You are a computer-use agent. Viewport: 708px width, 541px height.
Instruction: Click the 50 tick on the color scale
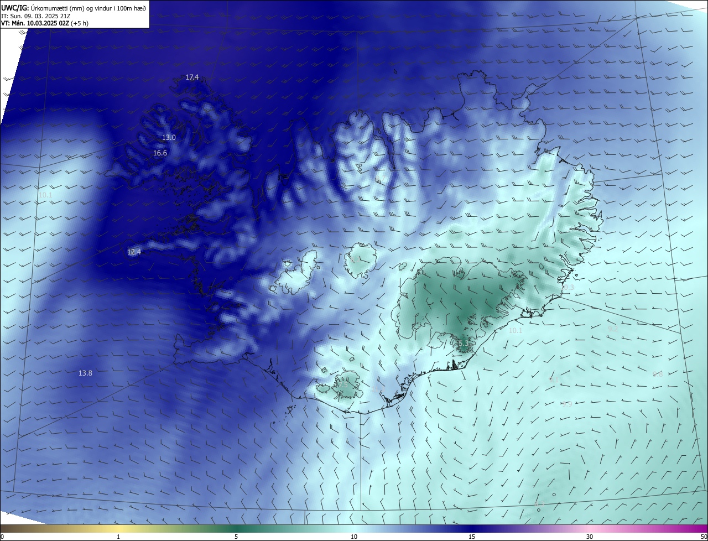click(x=704, y=537)
